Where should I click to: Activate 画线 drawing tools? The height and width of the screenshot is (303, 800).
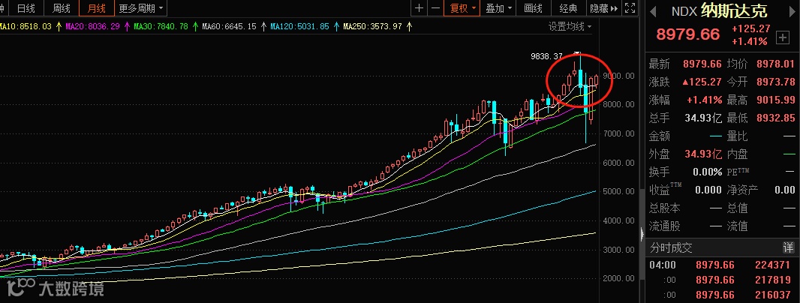pyautogui.click(x=533, y=8)
